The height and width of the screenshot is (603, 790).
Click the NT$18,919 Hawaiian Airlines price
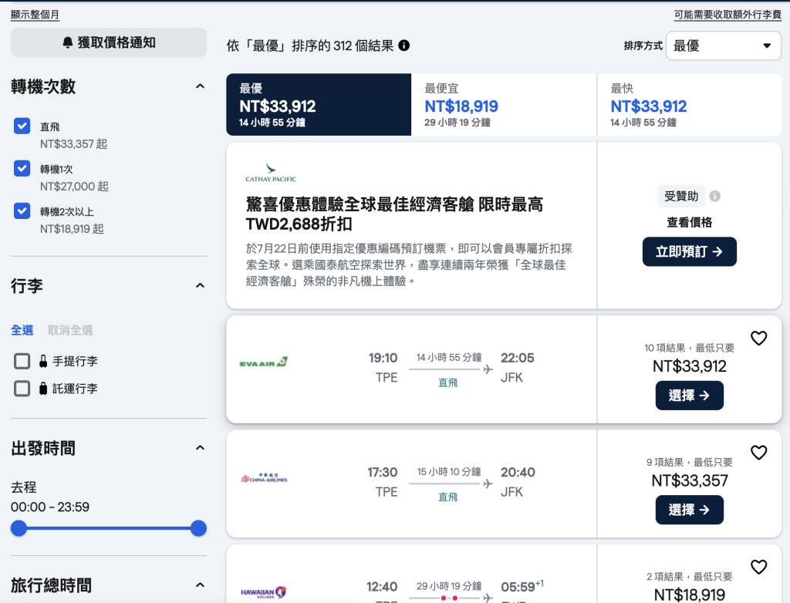click(689, 595)
